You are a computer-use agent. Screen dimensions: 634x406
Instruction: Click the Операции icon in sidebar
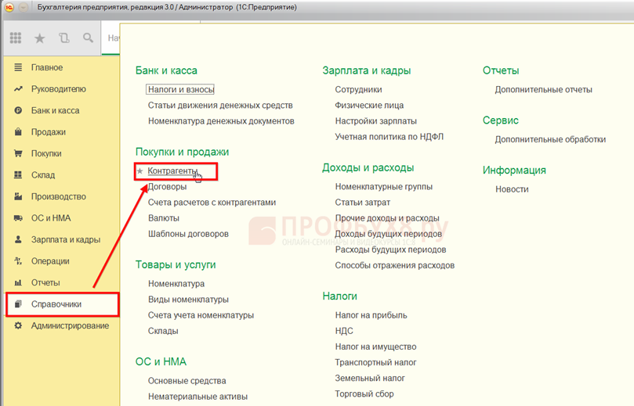(18, 261)
